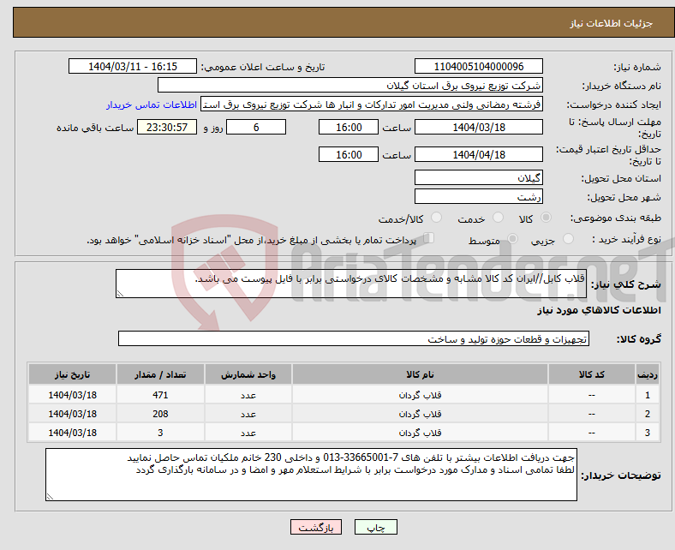Screen dimensions: 675x550
Task: Click the response deadline date 1404/03/18 field
Action: coord(478,127)
